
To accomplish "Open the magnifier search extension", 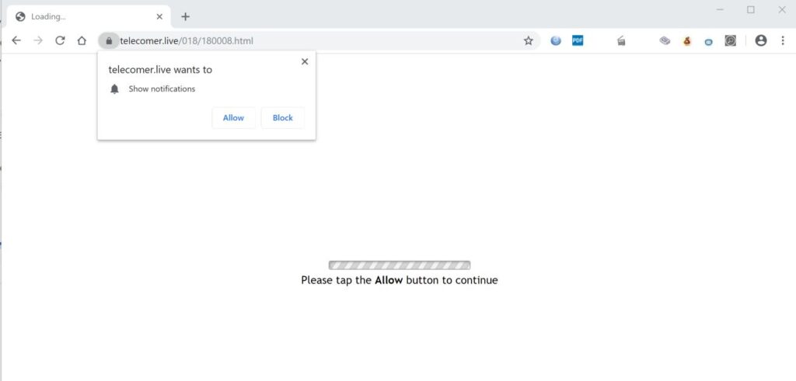I will click(x=731, y=40).
